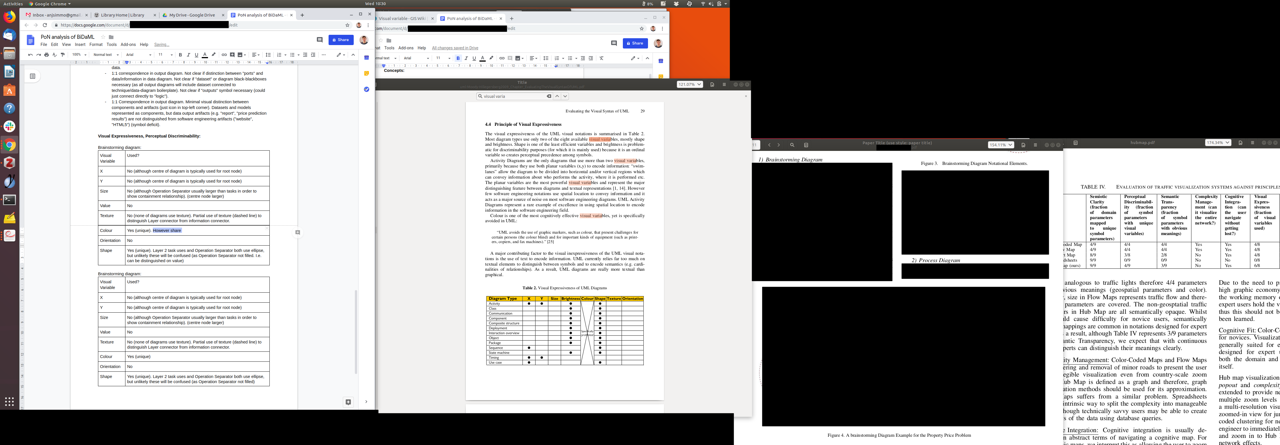Switch to the My Drive - Google Drive tab

(192, 15)
